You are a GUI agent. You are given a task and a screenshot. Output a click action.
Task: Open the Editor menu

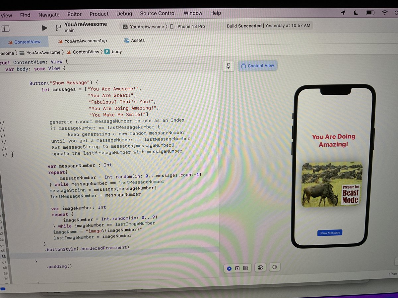click(74, 14)
